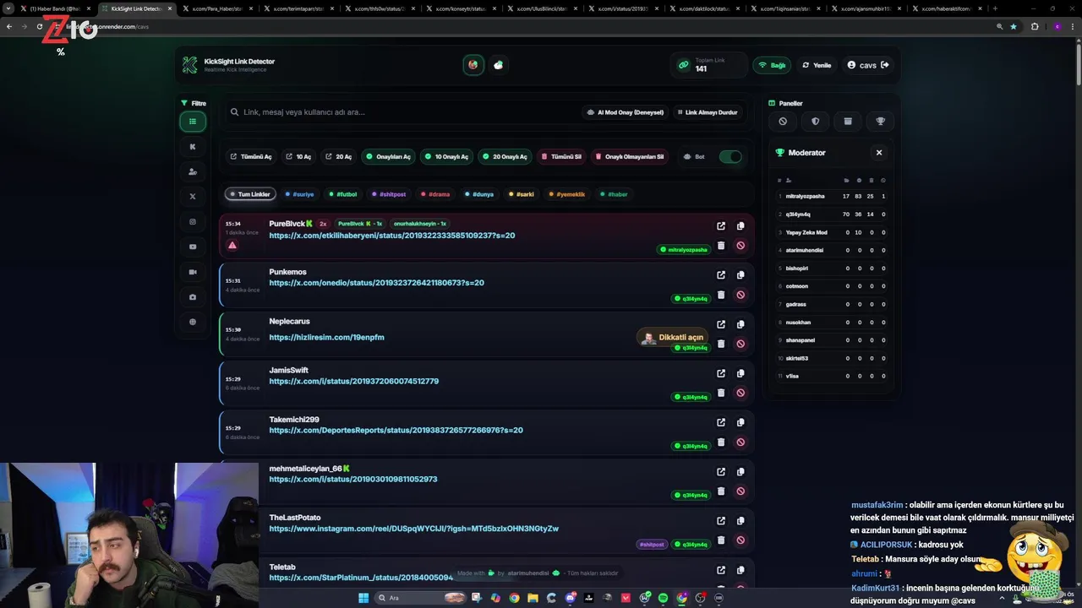The image size is (1082, 608).
Task: Copy the Punkemos link
Action: pyautogui.click(x=740, y=274)
